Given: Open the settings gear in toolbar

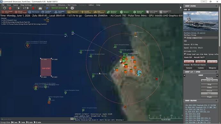Looking at the screenshot, I should 72,8.
